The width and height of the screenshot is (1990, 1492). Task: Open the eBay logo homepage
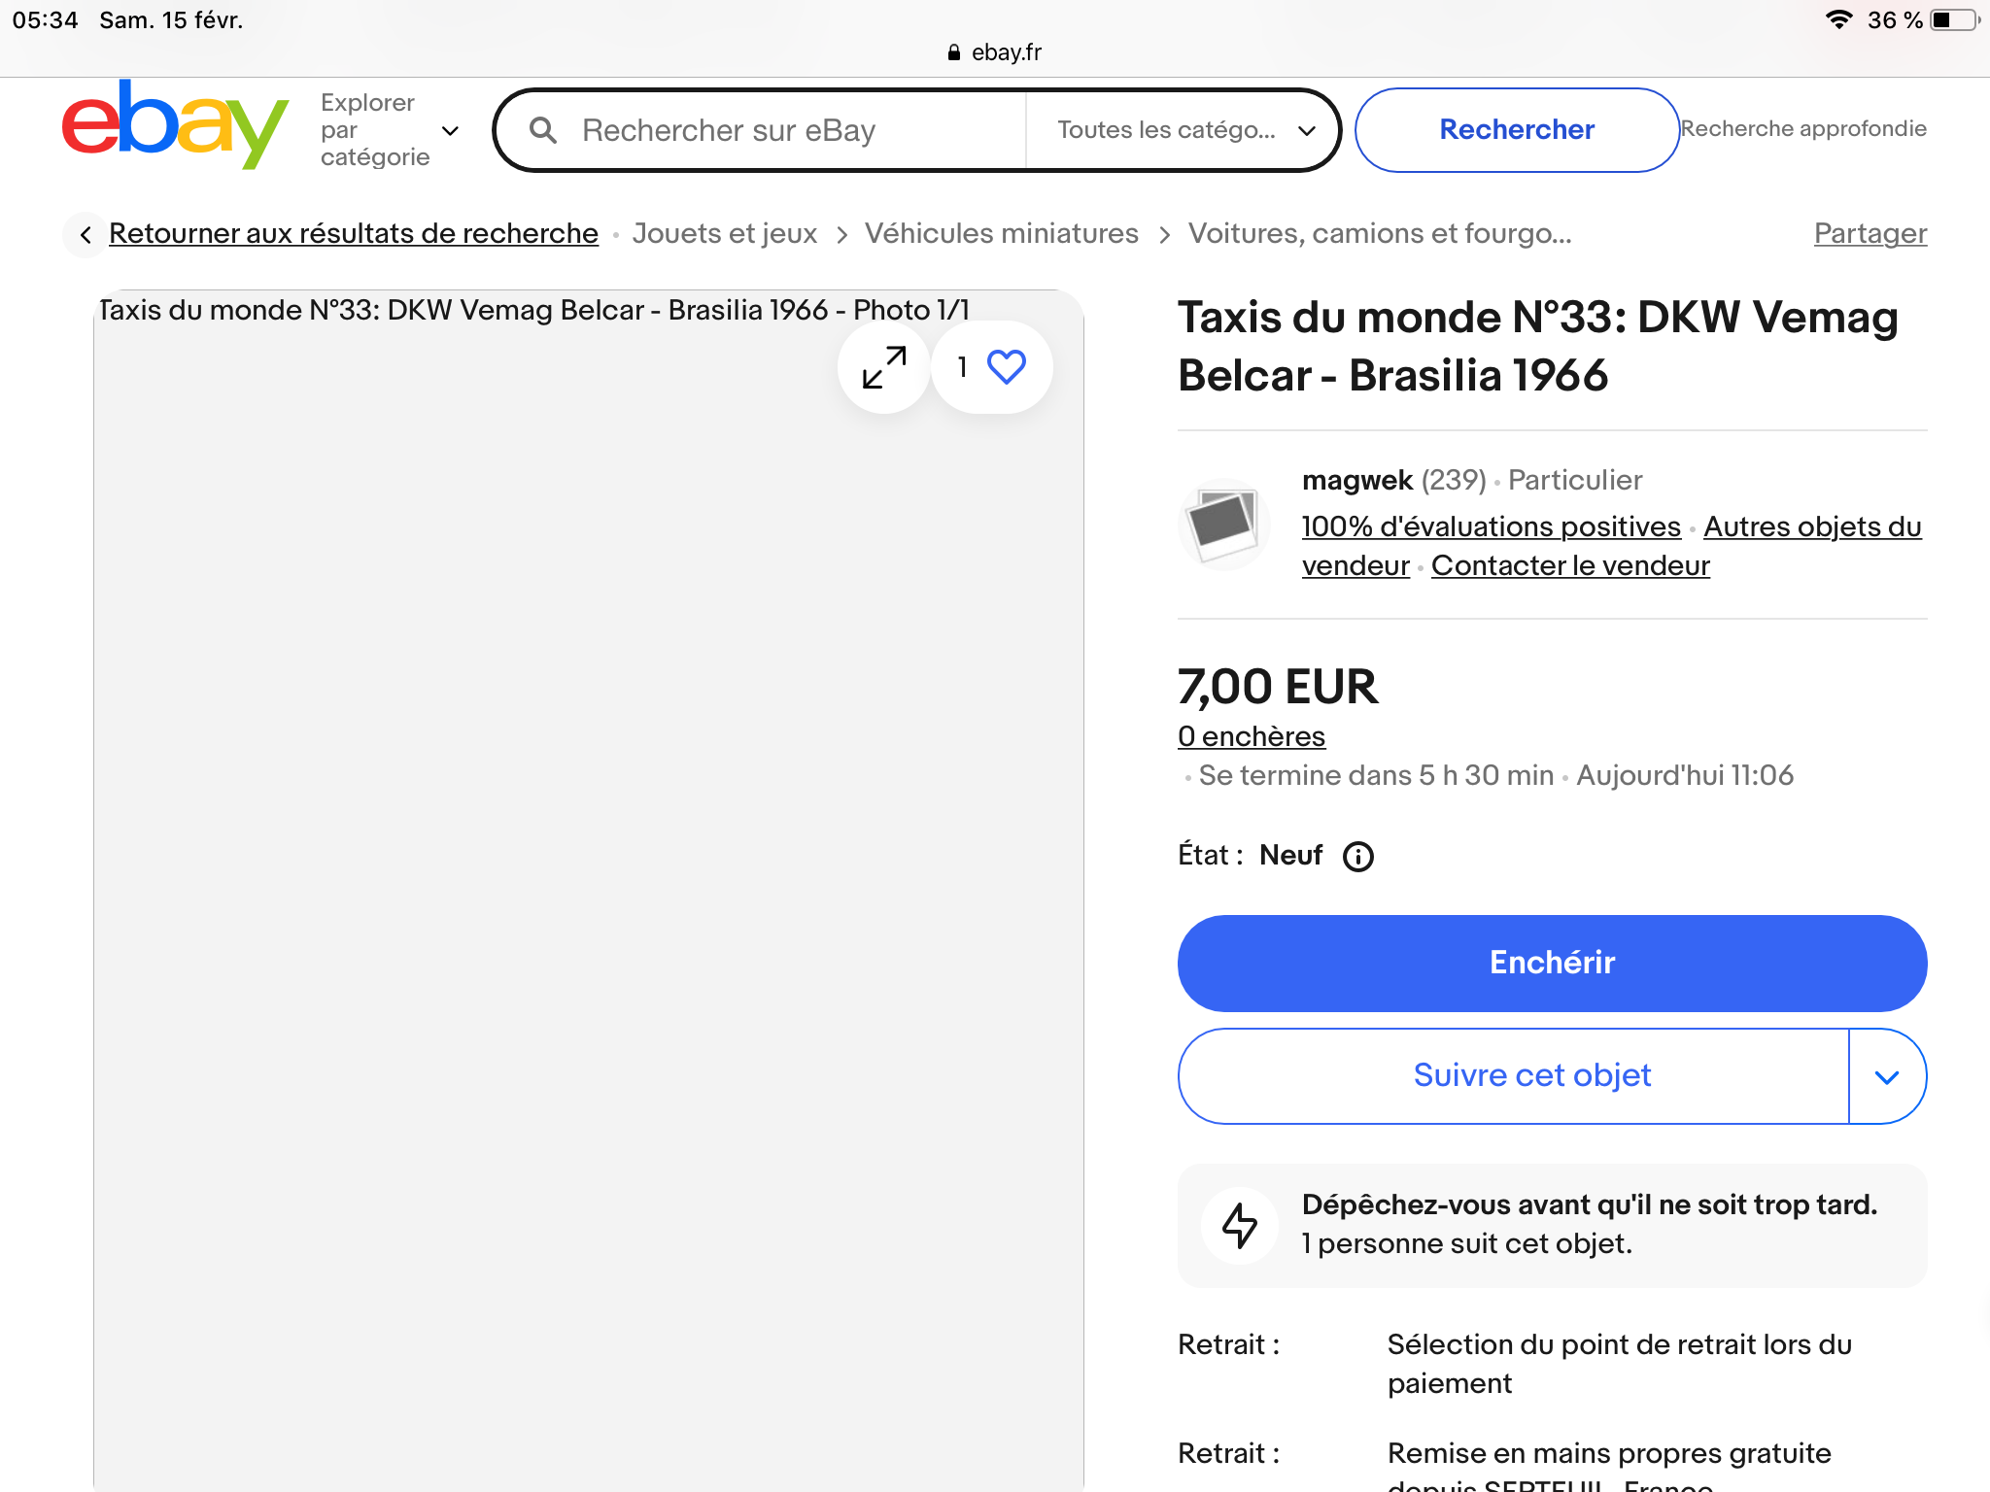click(175, 126)
